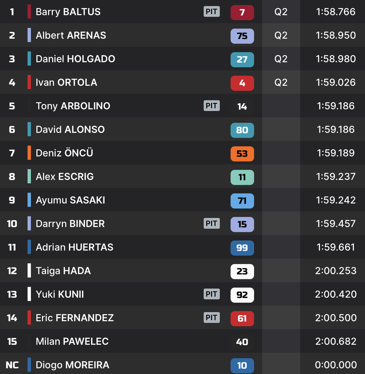Click the PIT label on Yuki Kunii's row
365x374 pixels.
click(x=211, y=294)
